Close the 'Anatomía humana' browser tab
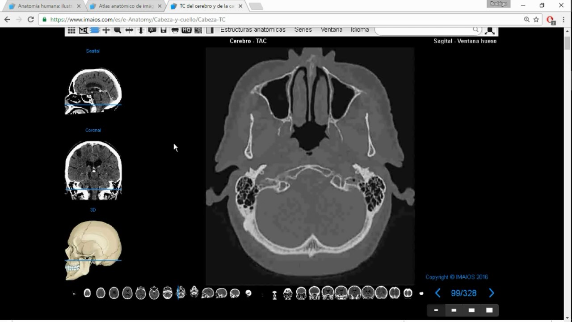The image size is (572, 322). pyautogui.click(x=79, y=6)
